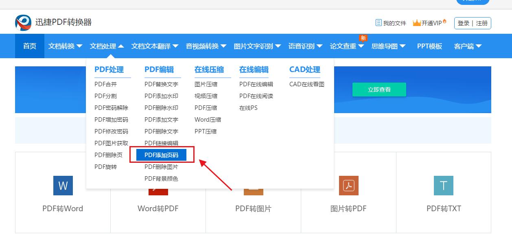Expand the 语音识别 menu
Screen dimensions: 512x234
click(305, 46)
